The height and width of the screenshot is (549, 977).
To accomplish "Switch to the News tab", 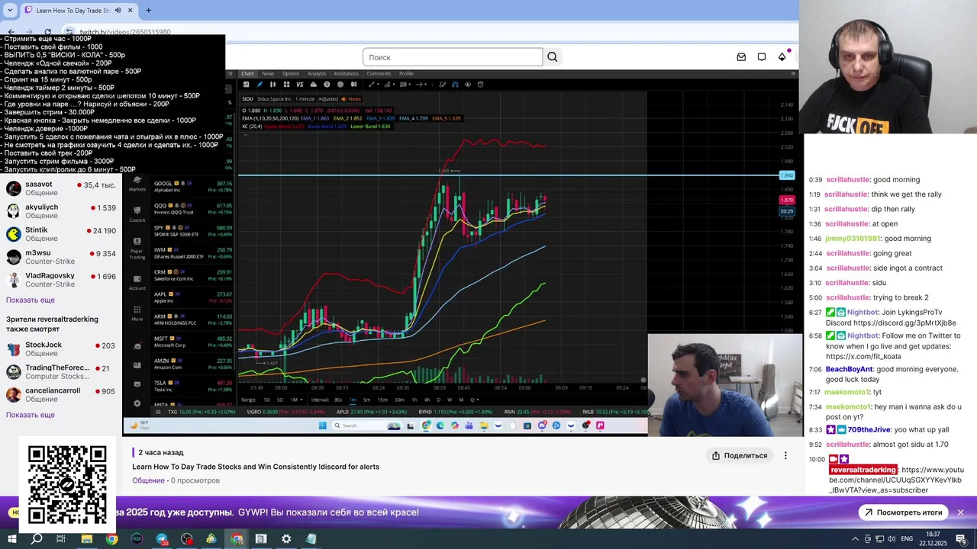I will point(268,74).
